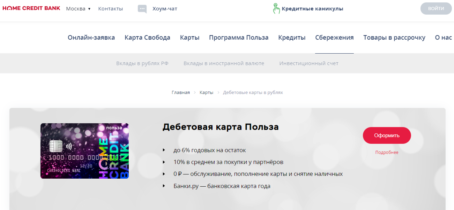Go to Карта Свобода menu item
The image size is (454, 210).
[147, 38]
